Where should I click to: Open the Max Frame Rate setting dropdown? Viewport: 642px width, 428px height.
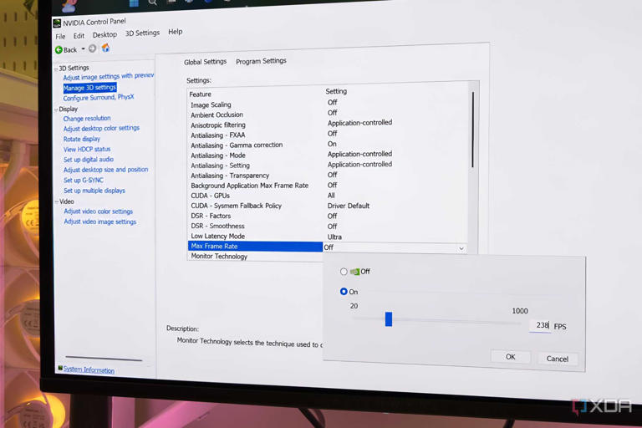tap(461, 248)
